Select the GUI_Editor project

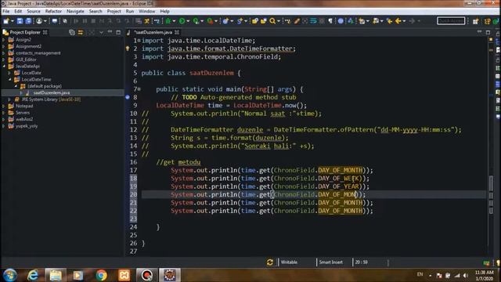(x=26, y=60)
